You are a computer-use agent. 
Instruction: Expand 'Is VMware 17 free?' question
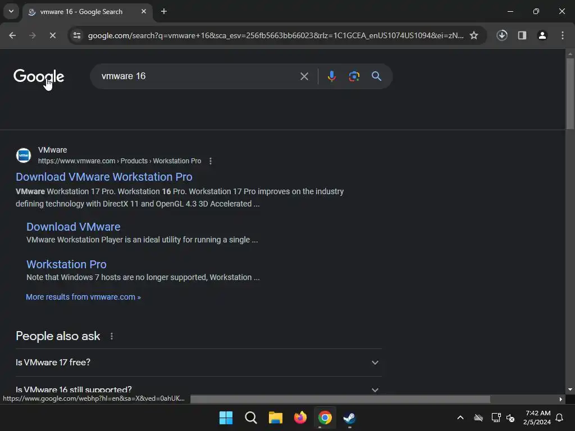coord(198,363)
